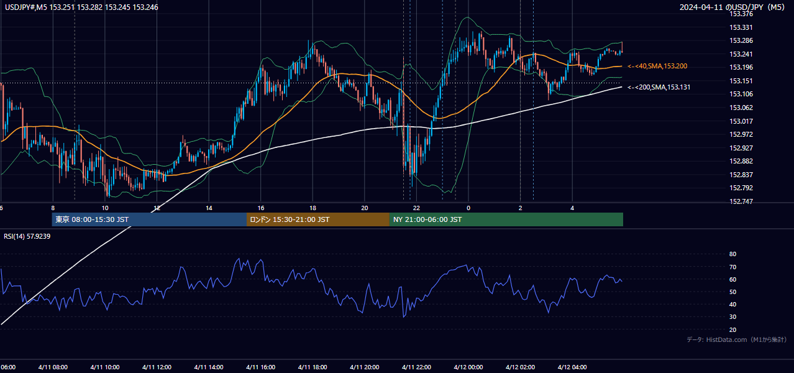794x373 pixels.
Task: Click price axis value 153.106
Action: [x=741, y=94]
